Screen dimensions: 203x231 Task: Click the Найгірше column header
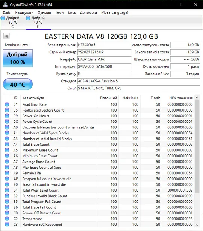coord(130,98)
